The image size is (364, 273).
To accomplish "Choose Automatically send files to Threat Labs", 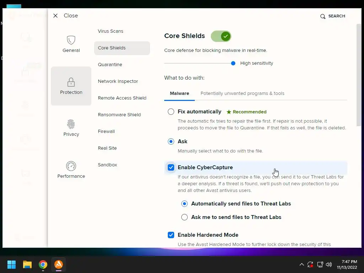I will click(184, 204).
